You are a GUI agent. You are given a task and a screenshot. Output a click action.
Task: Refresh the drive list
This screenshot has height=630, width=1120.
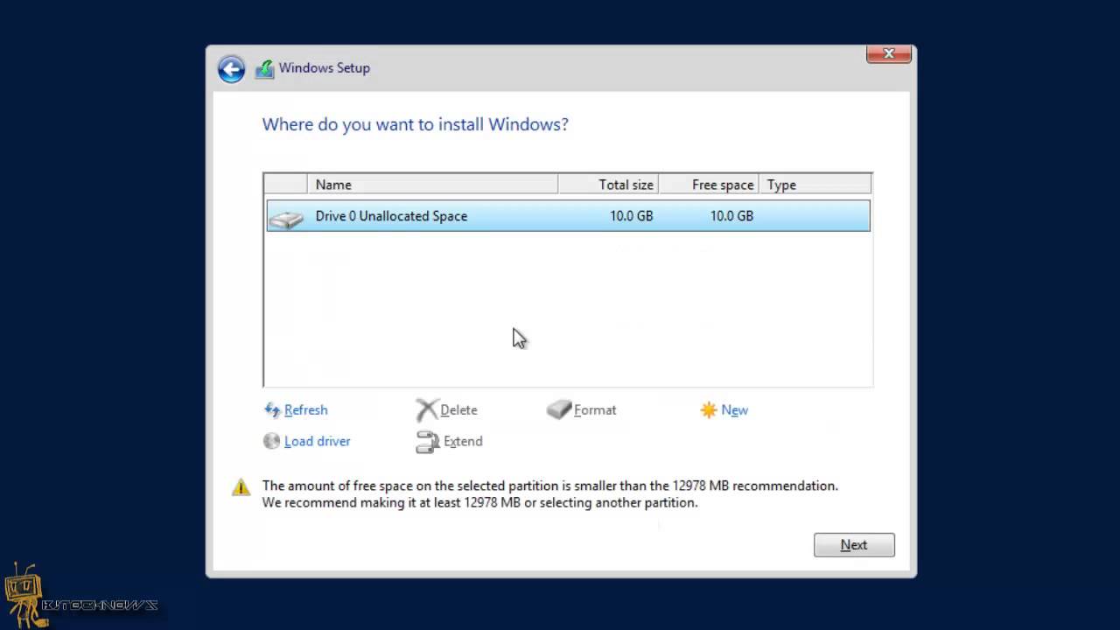306,409
